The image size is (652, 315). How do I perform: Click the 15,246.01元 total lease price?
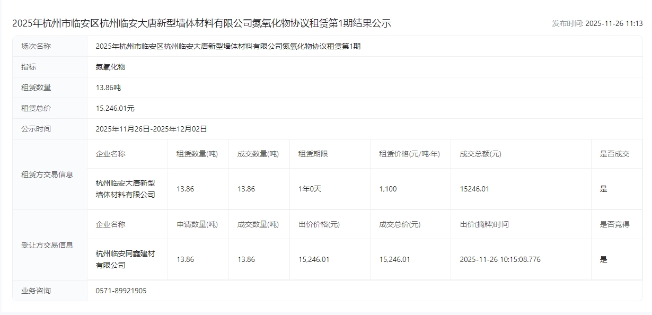115,108
